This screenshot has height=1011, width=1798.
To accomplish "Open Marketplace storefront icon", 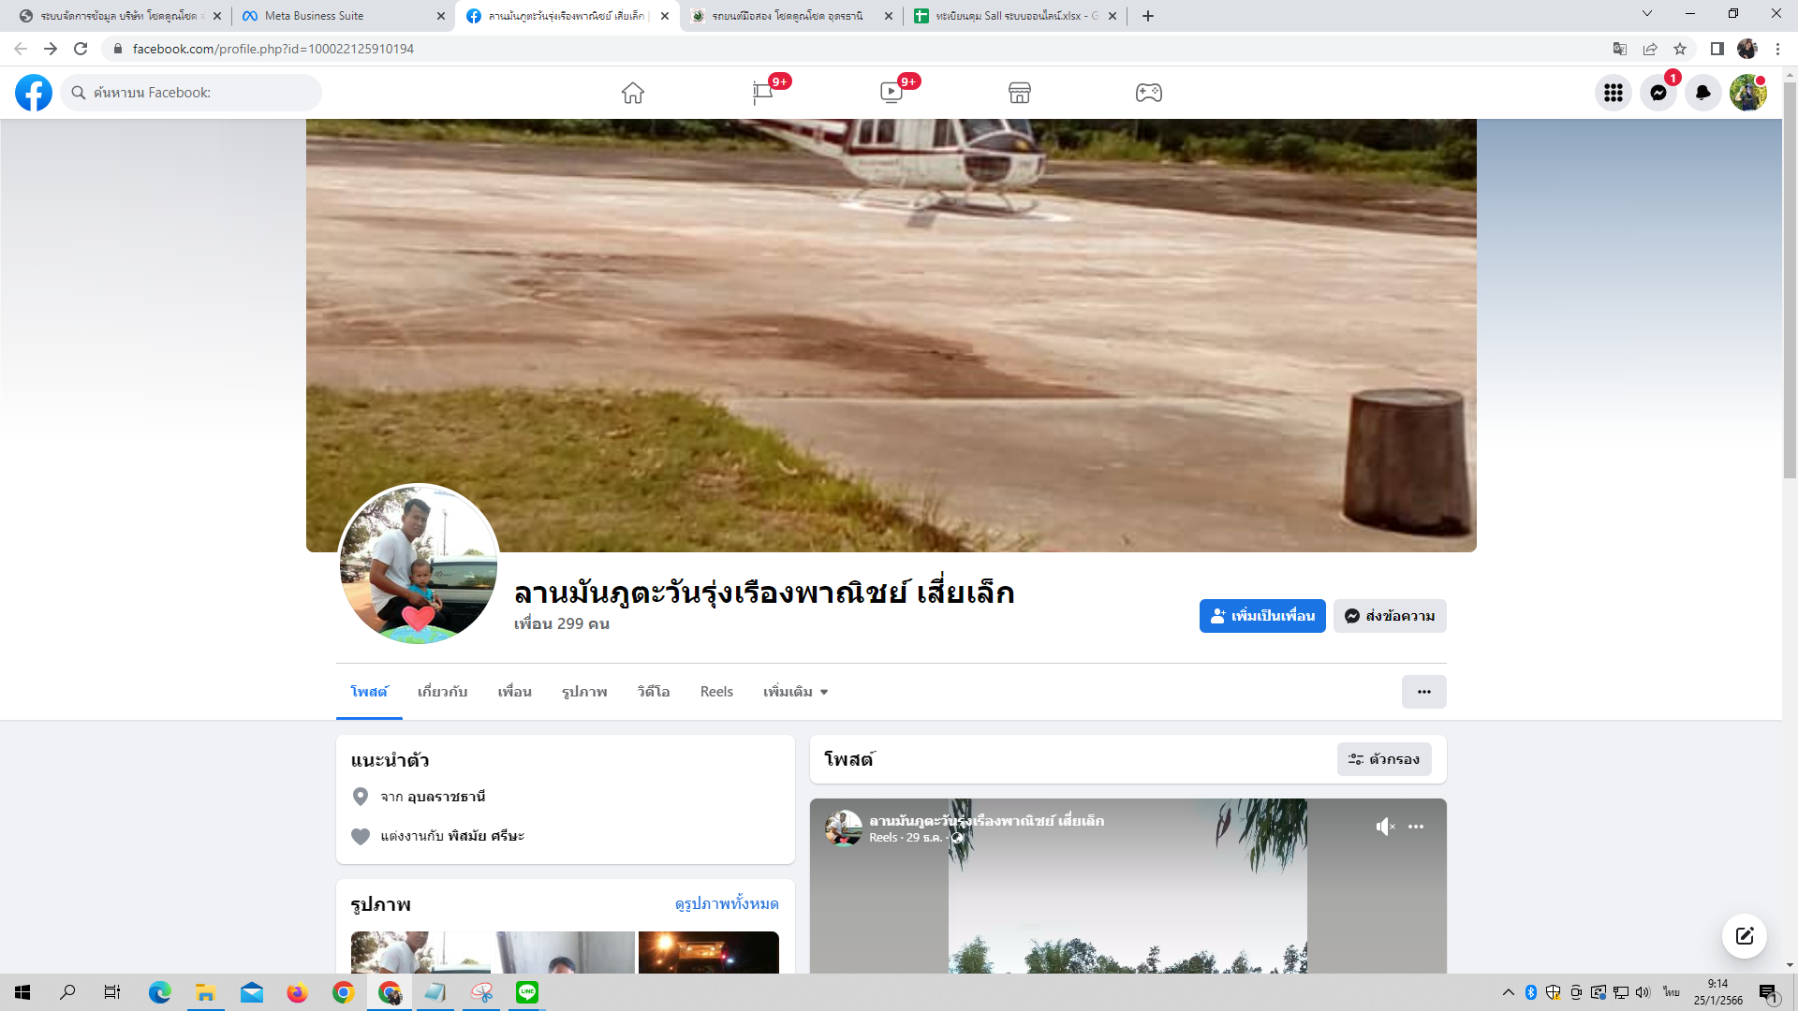I will 1020,93.
